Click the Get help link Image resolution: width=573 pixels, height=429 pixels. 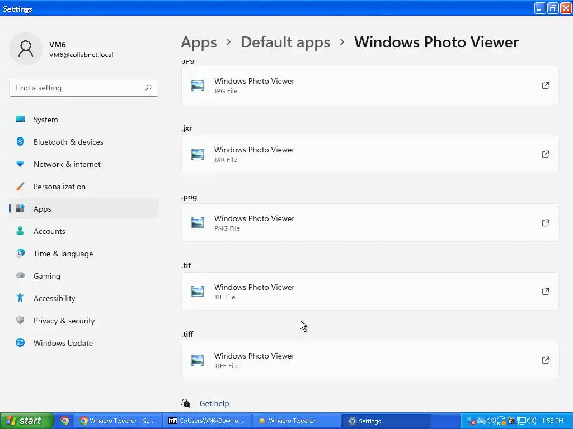[x=214, y=403]
